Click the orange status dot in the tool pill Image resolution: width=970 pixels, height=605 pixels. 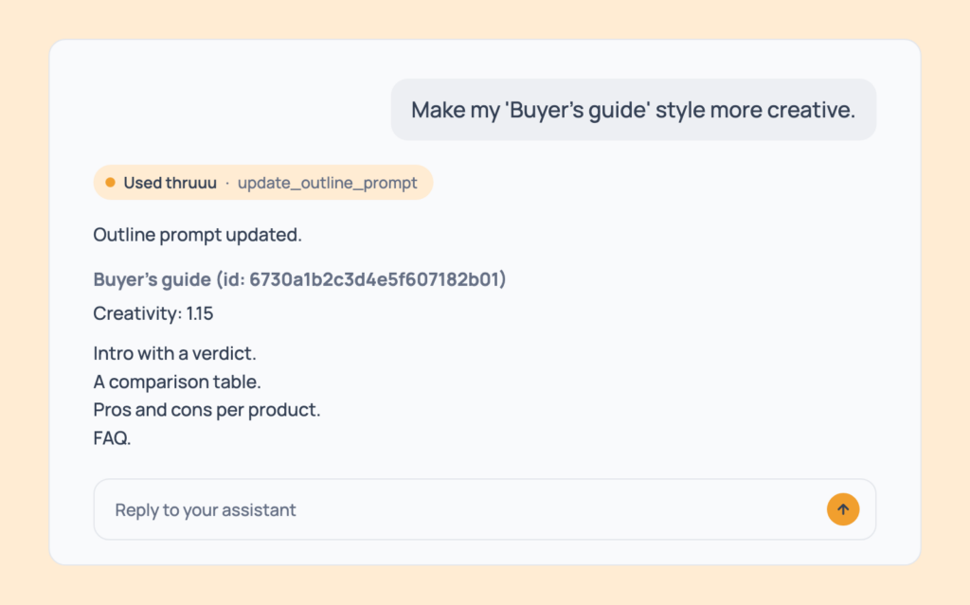coord(110,183)
